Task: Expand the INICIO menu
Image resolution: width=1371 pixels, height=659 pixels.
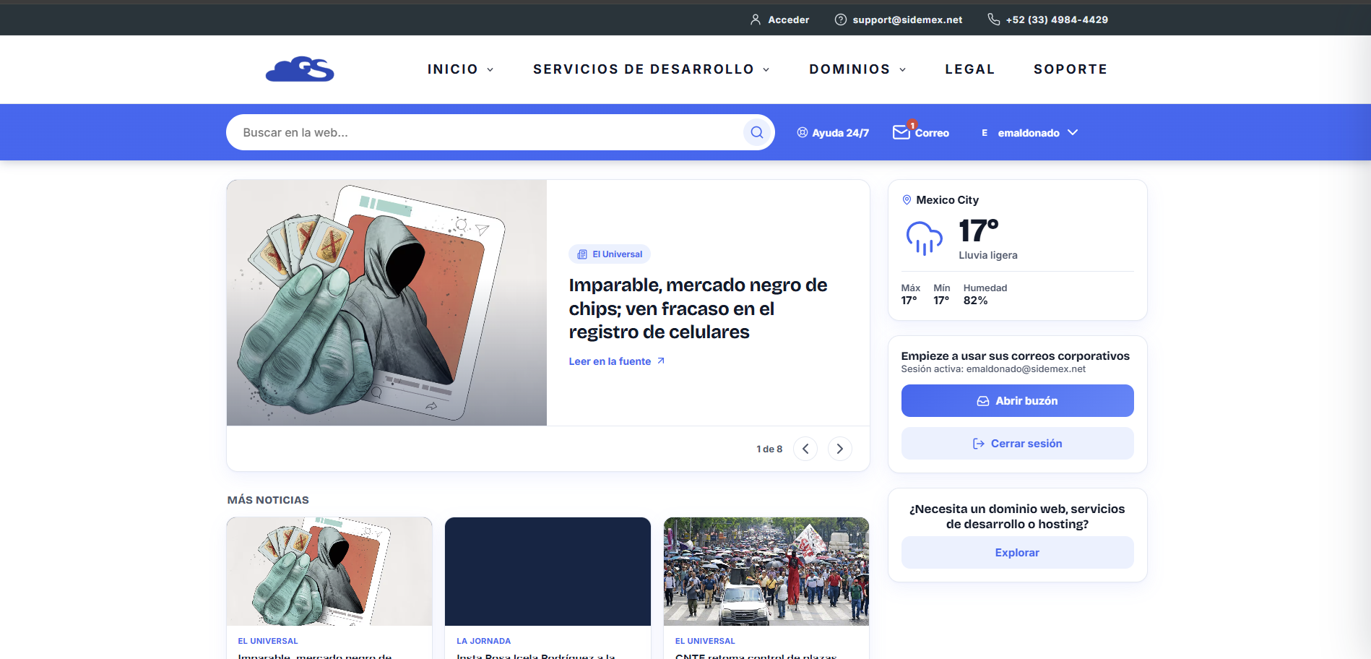Action: pos(460,69)
